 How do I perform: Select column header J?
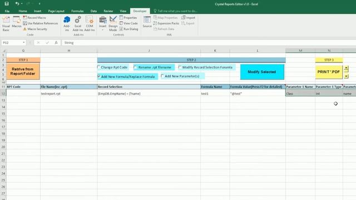(x=149, y=51)
